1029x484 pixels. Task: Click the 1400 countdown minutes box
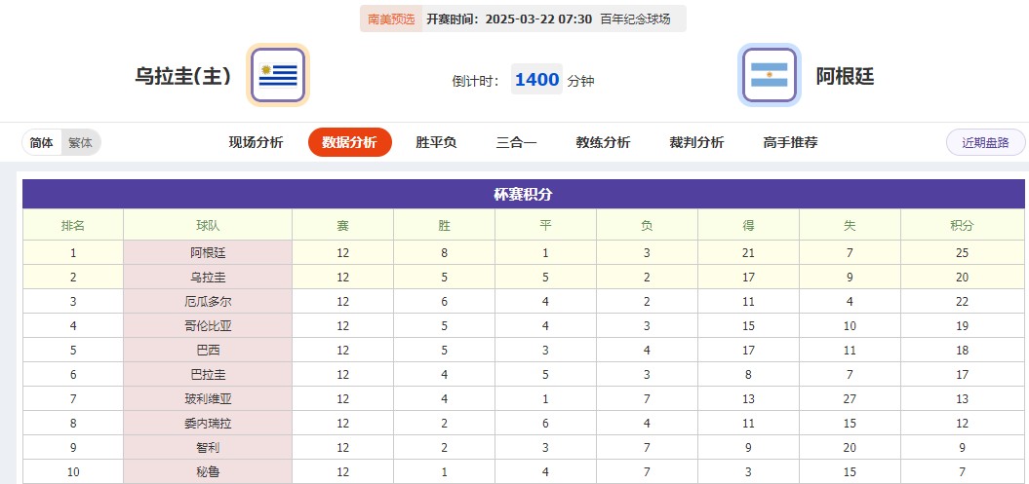tap(536, 80)
